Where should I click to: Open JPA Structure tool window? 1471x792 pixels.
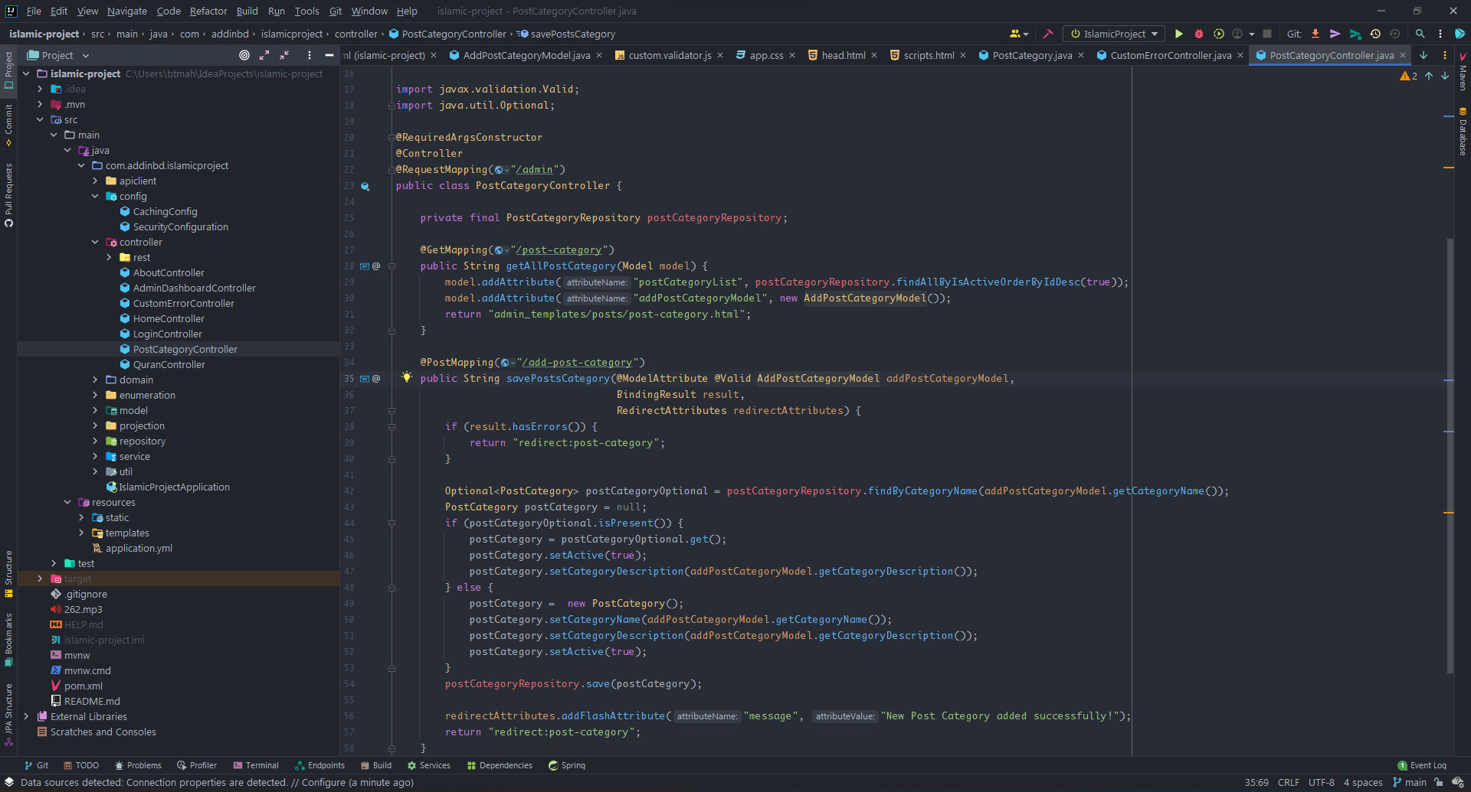coord(8,714)
